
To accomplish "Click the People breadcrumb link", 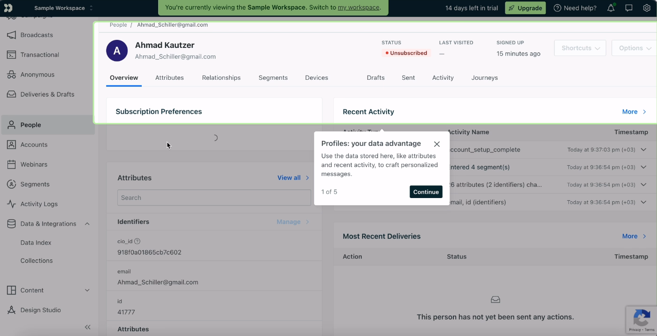I will [118, 25].
